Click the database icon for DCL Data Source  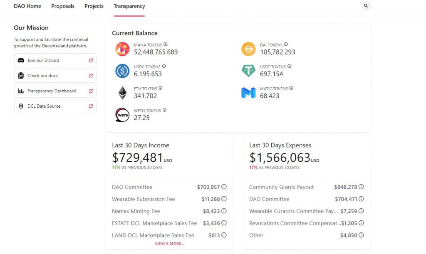(x=21, y=106)
